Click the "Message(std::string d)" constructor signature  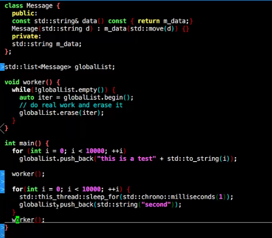pos(52,29)
